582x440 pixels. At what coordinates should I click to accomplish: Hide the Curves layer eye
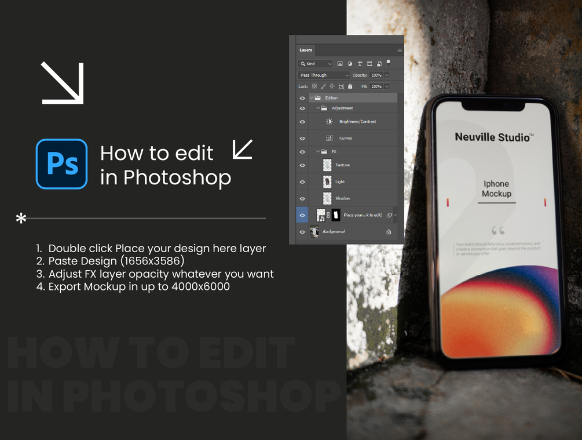coord(302,139)
